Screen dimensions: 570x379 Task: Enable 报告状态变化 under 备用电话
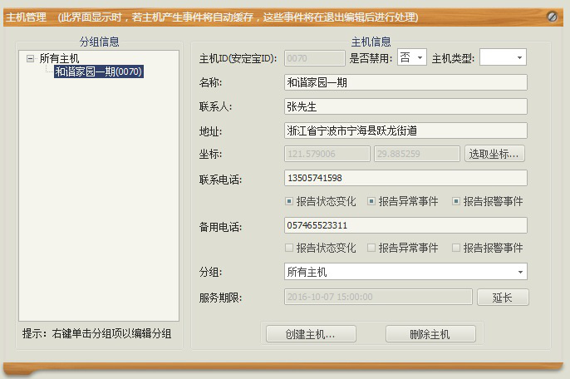(321, 248)
